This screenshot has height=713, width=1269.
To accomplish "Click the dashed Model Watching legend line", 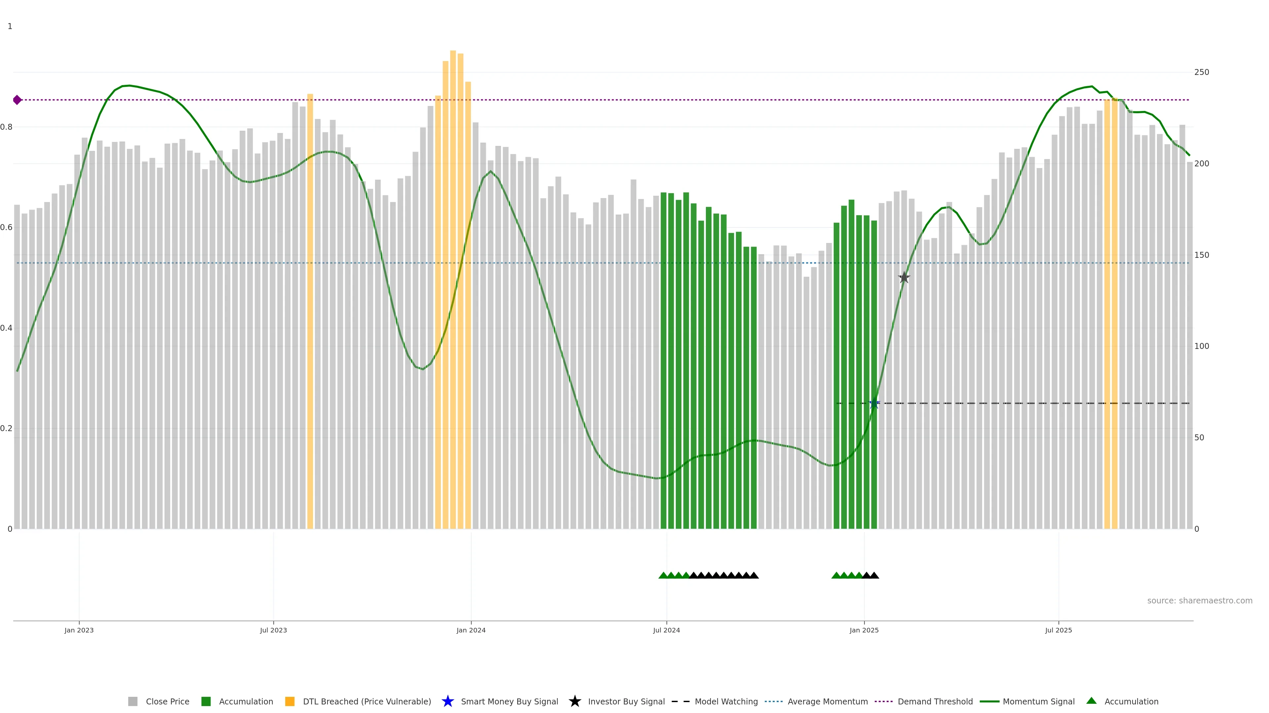I will tap(680, 701).
